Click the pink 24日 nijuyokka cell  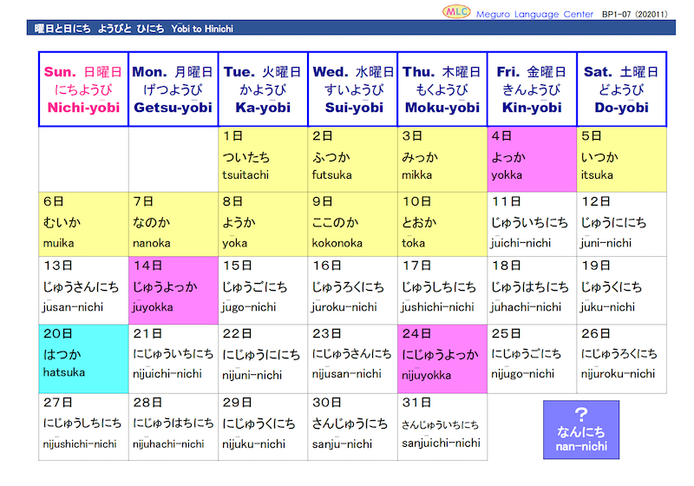442,358
